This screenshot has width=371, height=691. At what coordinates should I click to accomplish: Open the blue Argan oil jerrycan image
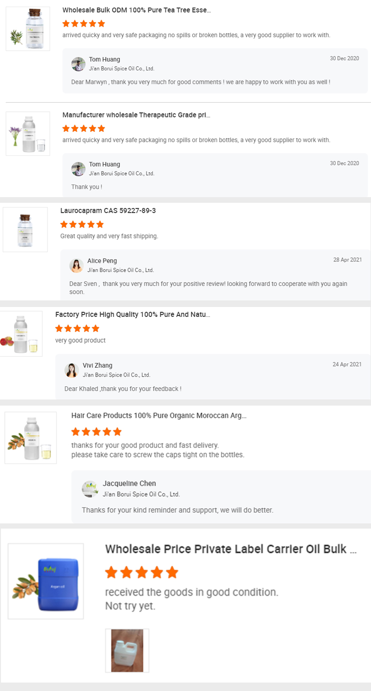pos(46,581)
